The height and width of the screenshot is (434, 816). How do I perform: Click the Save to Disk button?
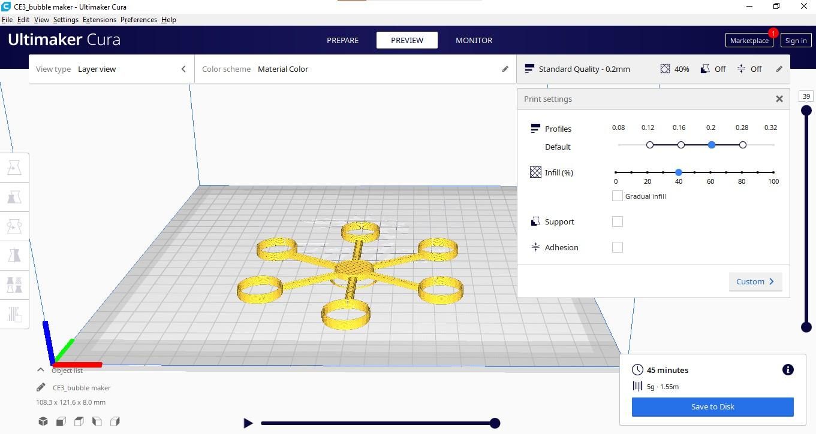click(712, 406)
